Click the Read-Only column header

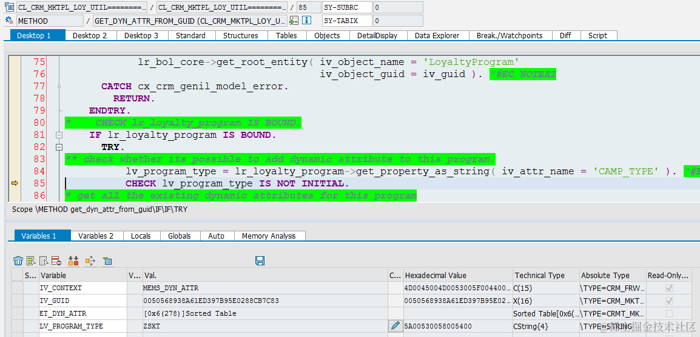[x=668, y=275]
